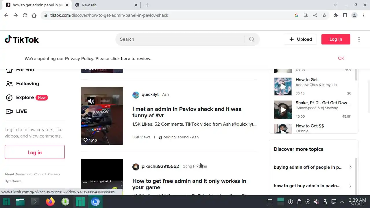Open the quicxilyt Pavlov video thumbnail
Screen dimensions: 370x208
click(102, 116)
